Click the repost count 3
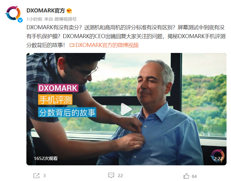This screenshot has width=231, height=181. [x=44, y=176]
